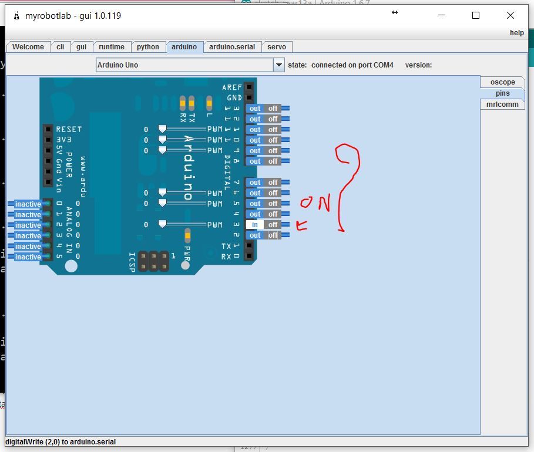
Task: Maximize the myrobotlab window
Action: pyautogui.click(x=476, y=15)
